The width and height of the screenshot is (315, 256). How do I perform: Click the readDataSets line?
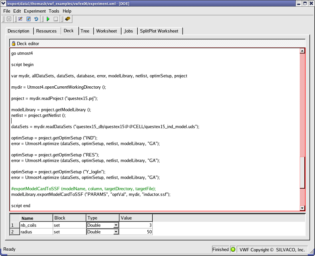(x=105, y=127)
